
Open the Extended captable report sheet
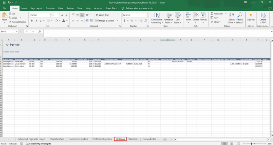point(31,139)
